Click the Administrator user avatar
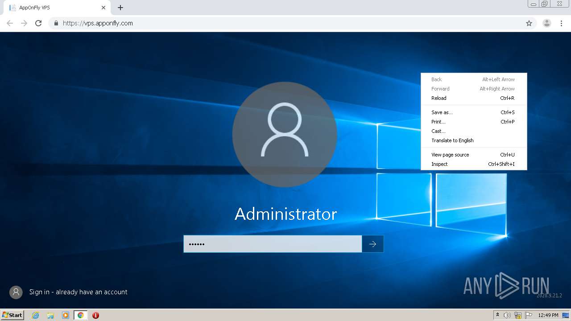The height and width of the screenshot is (321, 571). click(285, 134)
